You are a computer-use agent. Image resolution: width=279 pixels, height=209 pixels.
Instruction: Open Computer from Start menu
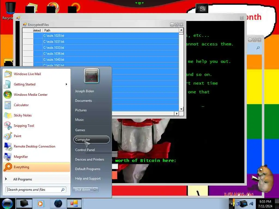click(x=92, y=140)
